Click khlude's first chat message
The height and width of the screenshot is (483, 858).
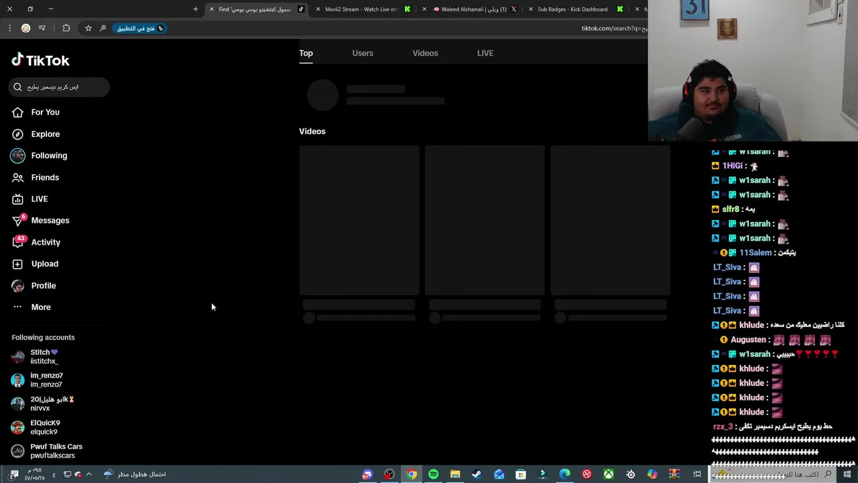coord(779,325)
